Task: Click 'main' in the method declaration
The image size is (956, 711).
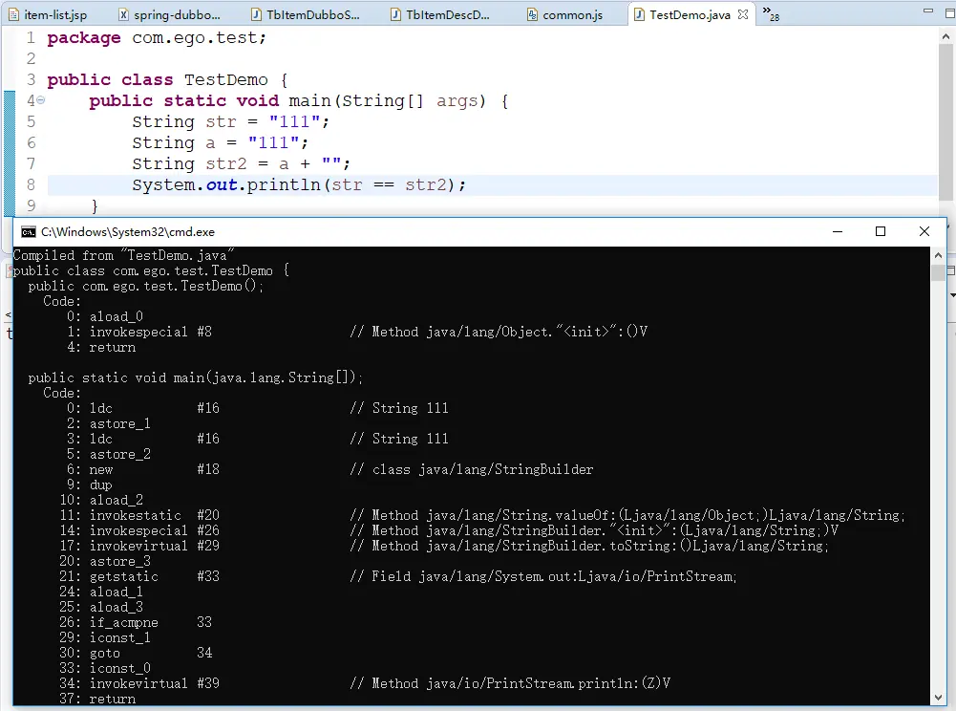Action: [x=309, y=100]
